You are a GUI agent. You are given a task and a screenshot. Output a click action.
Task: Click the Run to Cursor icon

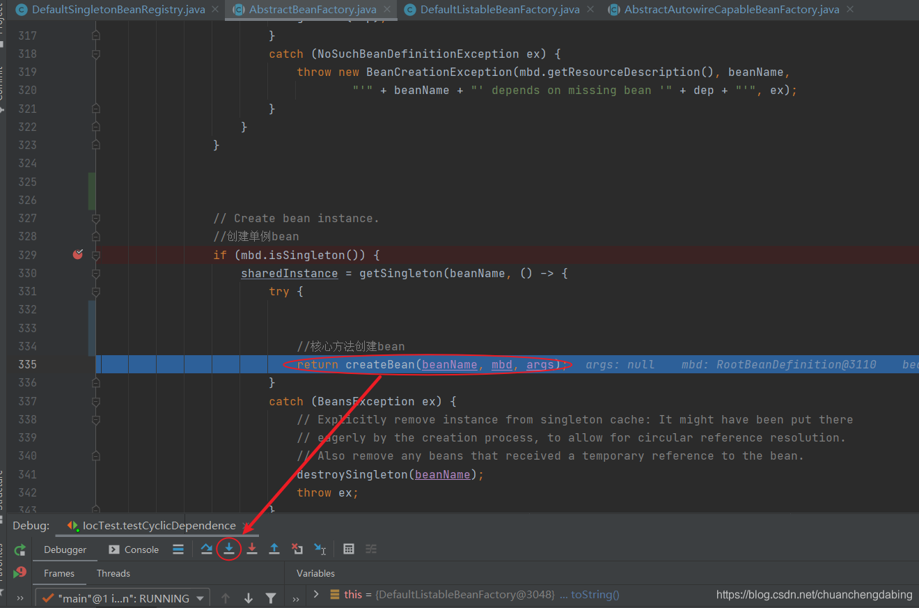(x=320, y=549)
